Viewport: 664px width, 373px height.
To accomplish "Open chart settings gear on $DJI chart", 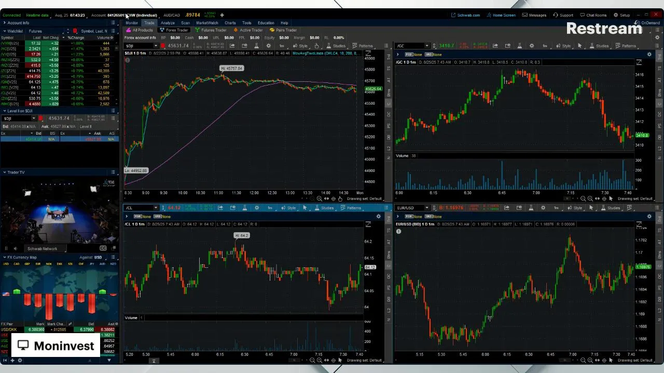I will [x=268, y=46].
